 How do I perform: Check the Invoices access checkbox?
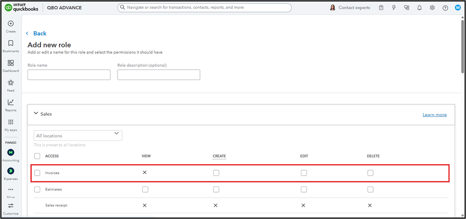coord(37,173)
